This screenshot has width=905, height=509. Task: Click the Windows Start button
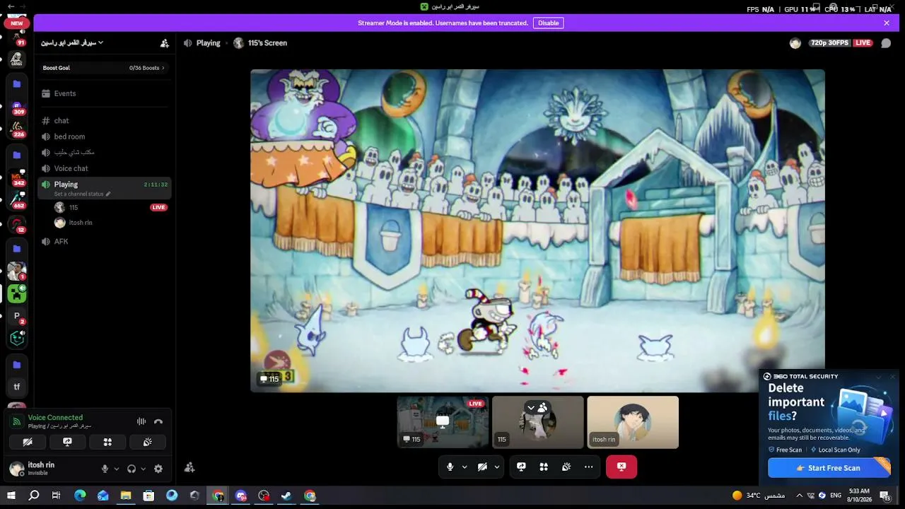pyautogui.click(x=11, y=496)
